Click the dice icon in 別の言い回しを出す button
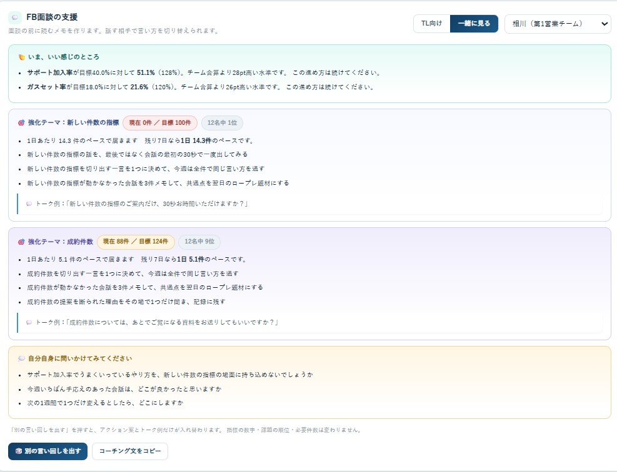 (x=19, y=451)
